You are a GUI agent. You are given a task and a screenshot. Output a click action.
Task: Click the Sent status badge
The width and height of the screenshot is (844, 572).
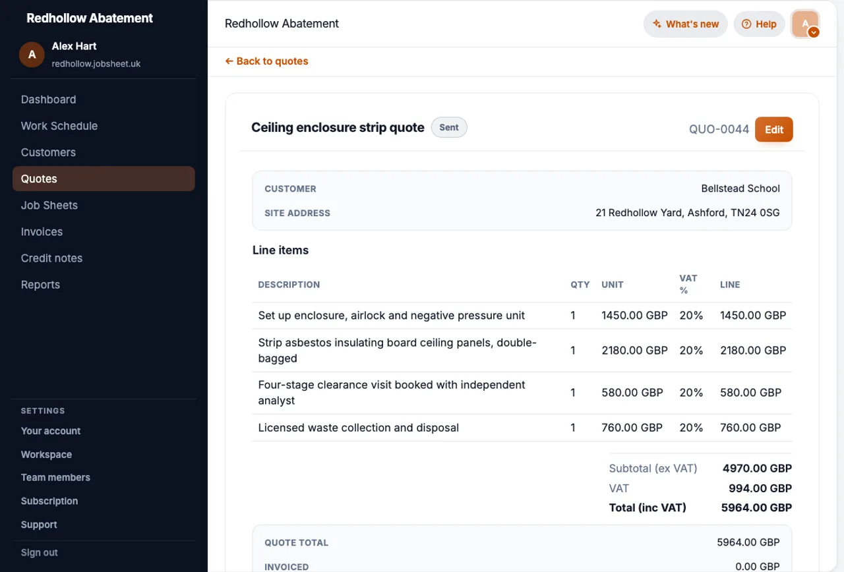coord(449,127)
